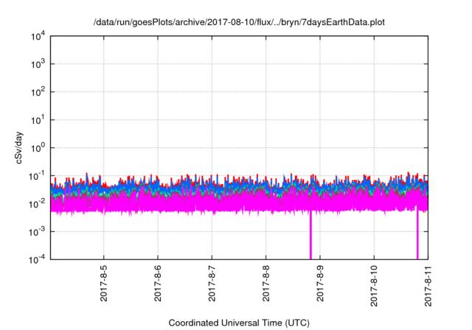Click the 10^-3 y-axis tick label

tap(37, 232)
